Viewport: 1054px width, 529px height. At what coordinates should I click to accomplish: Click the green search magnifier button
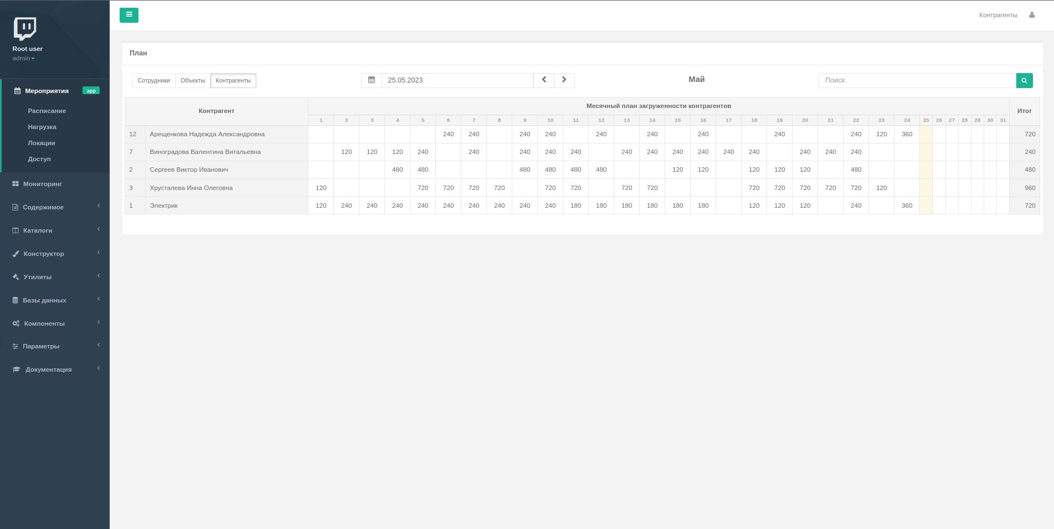click(1024, 80)
